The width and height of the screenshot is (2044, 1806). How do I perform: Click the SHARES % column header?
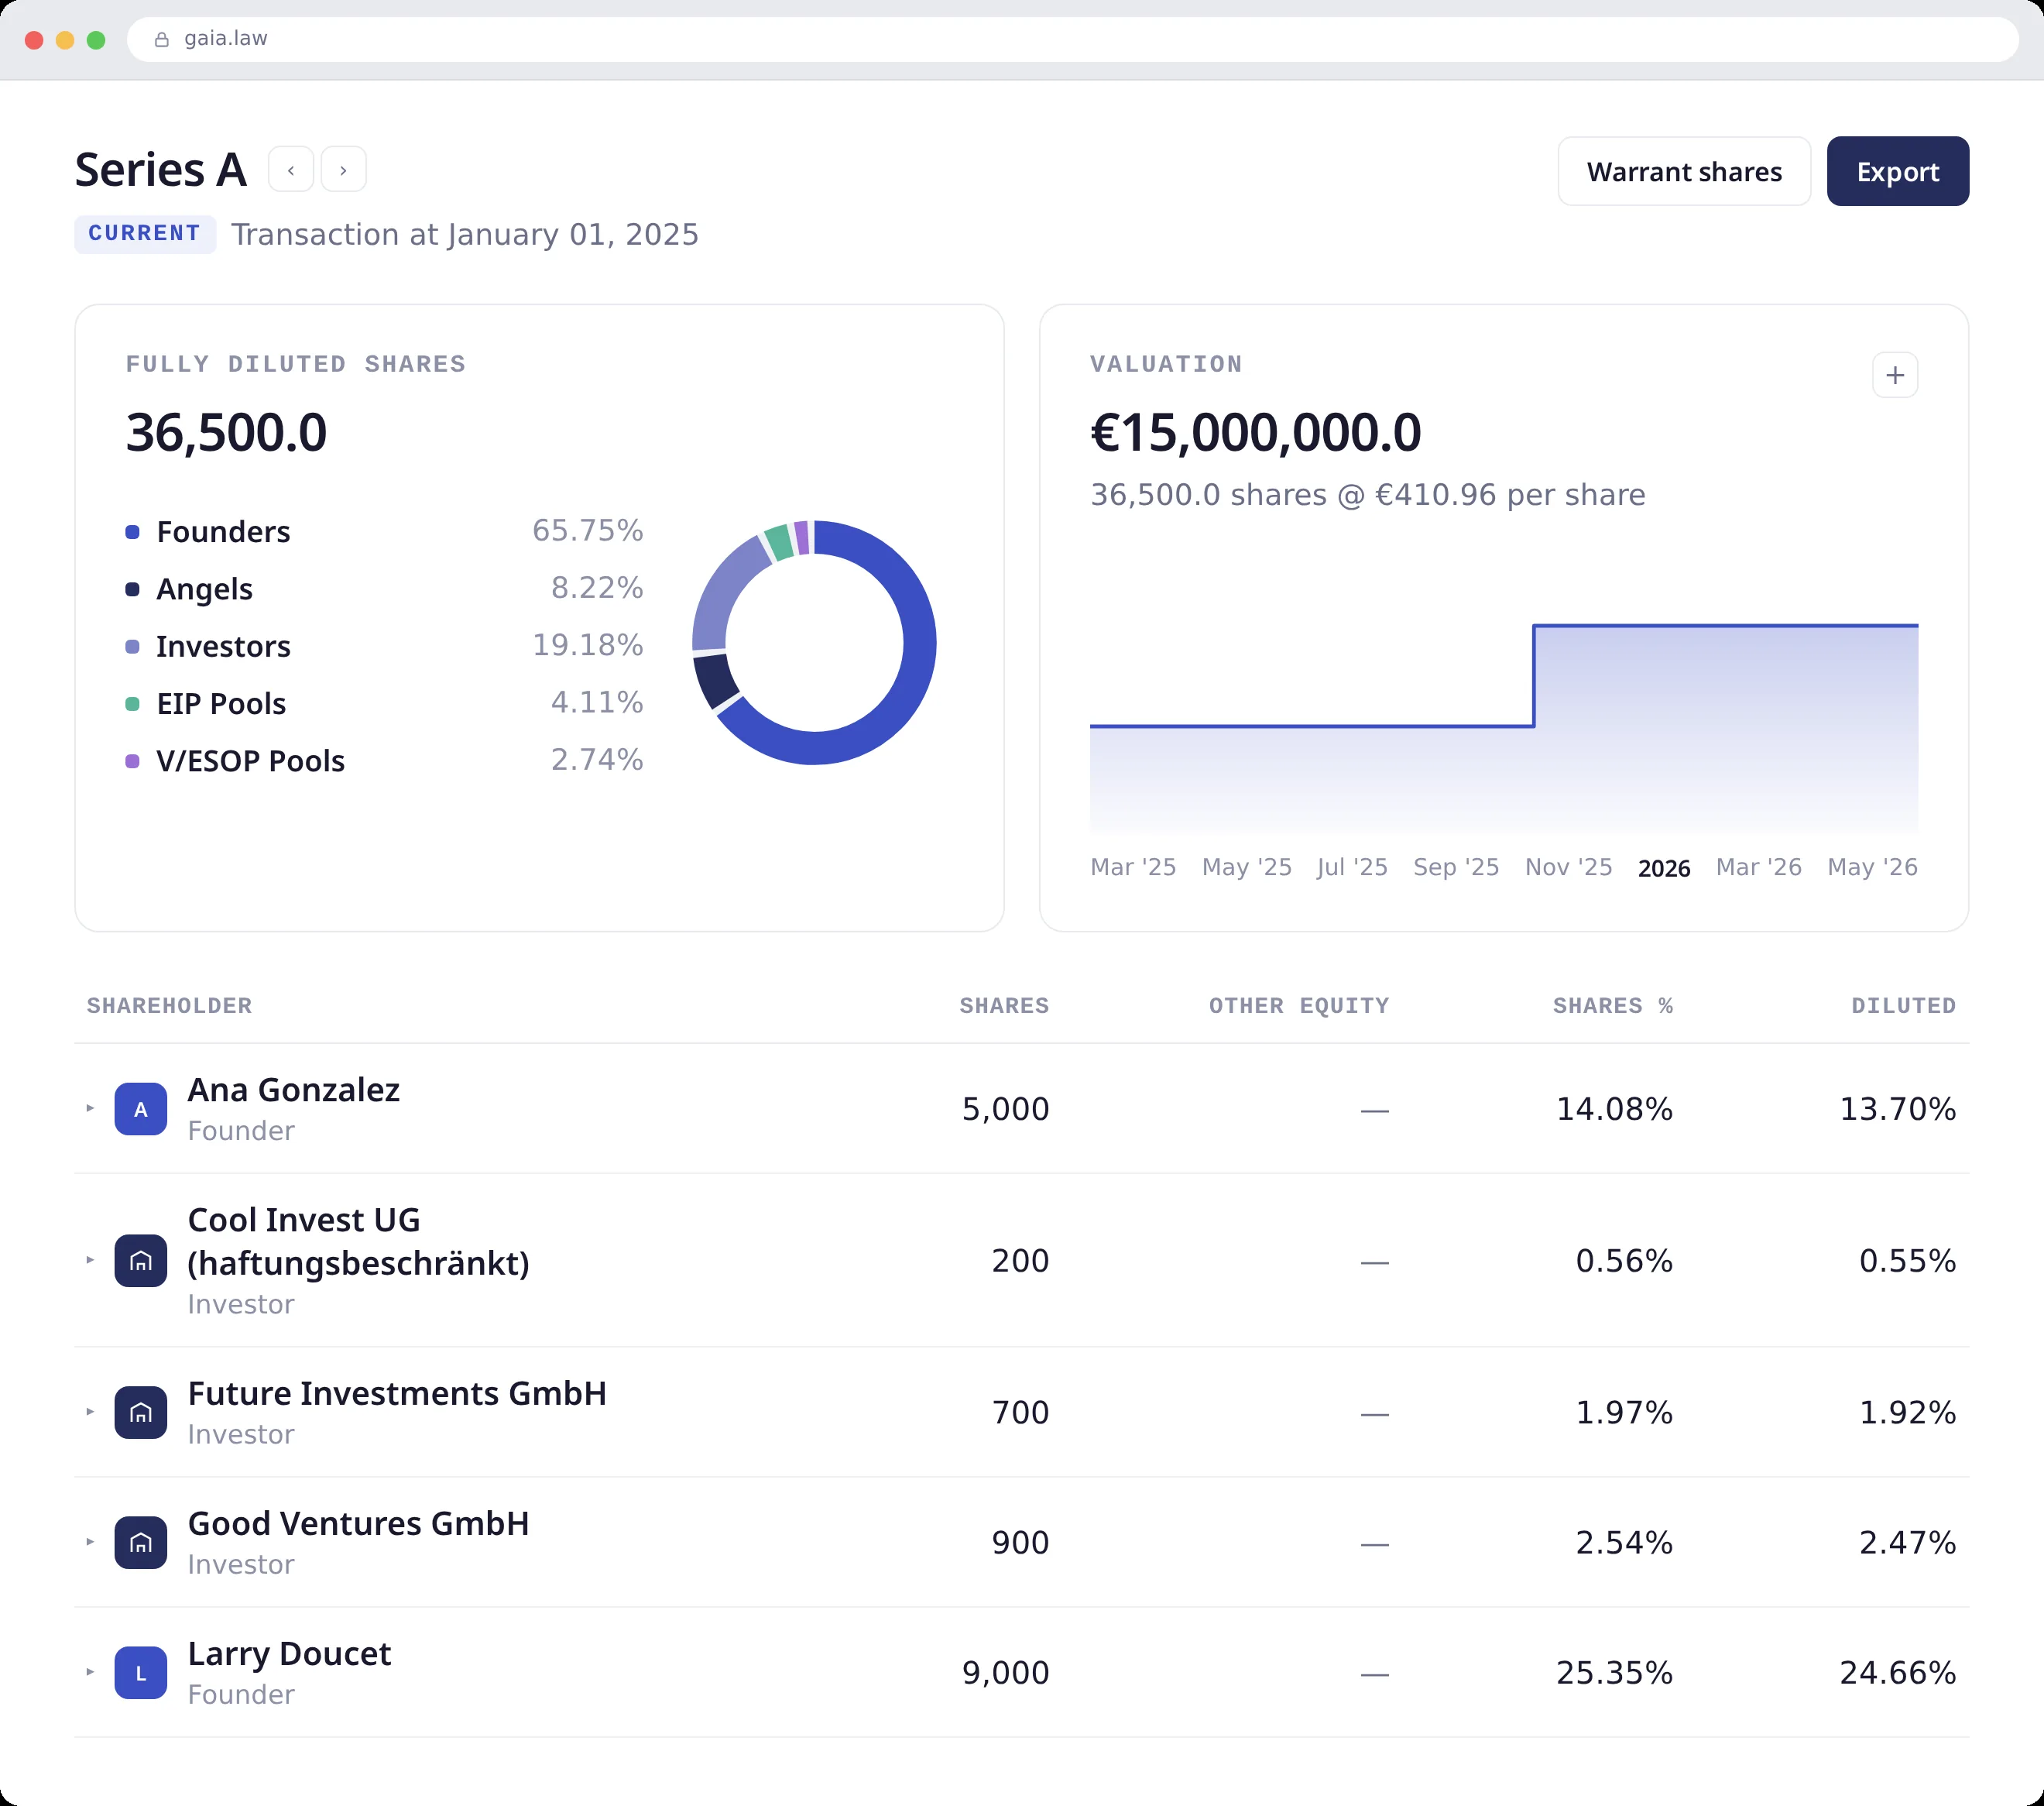1612,1006
